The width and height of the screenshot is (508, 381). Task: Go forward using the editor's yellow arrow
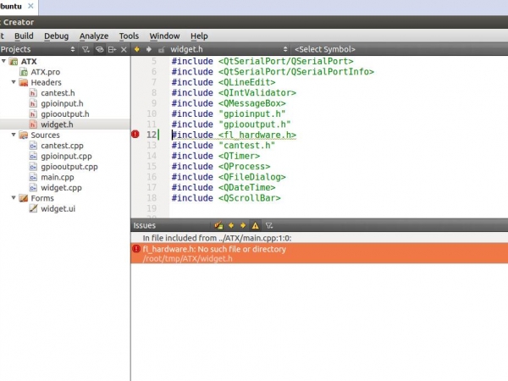click(x=150, y=50)
